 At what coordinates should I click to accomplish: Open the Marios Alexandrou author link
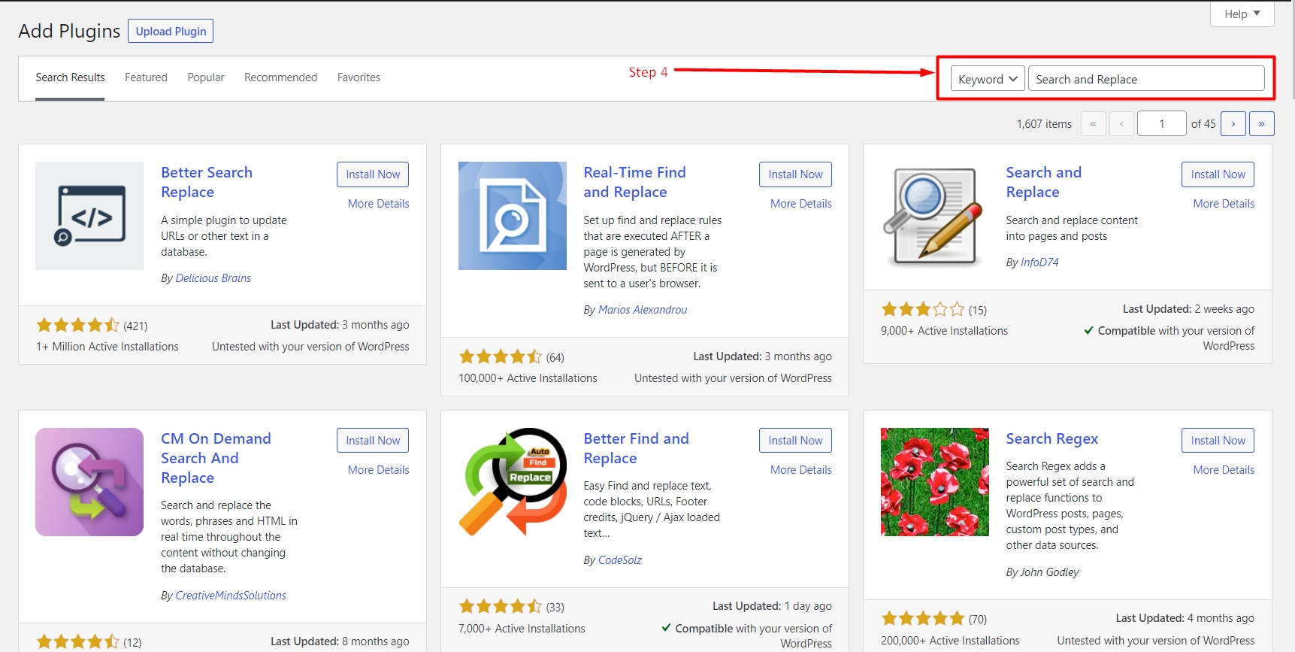[643, 310]
